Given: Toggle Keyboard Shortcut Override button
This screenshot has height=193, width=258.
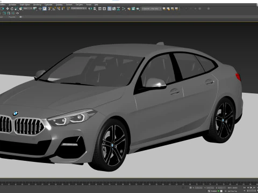Looking at the screenshot, I should pos(45,9).
